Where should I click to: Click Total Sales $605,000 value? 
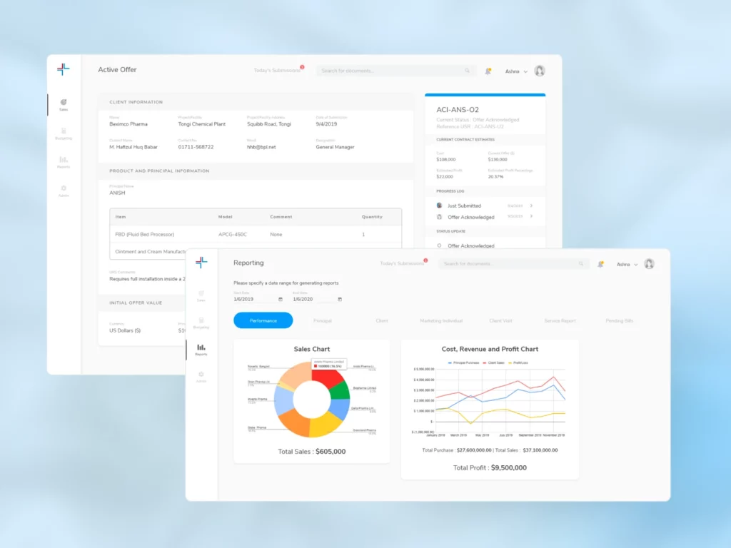(331, 451)
